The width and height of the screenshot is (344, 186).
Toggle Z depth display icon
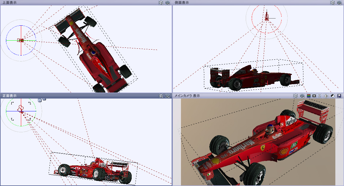(x=320, y=96)
